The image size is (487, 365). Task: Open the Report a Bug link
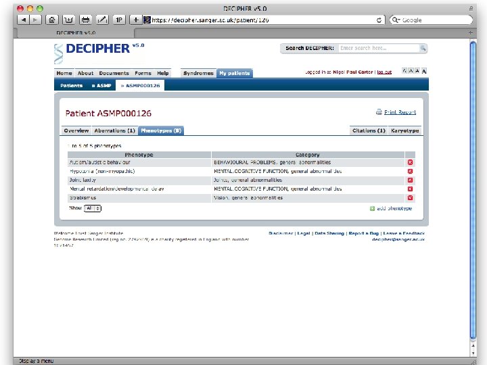(x=364, y=233)
